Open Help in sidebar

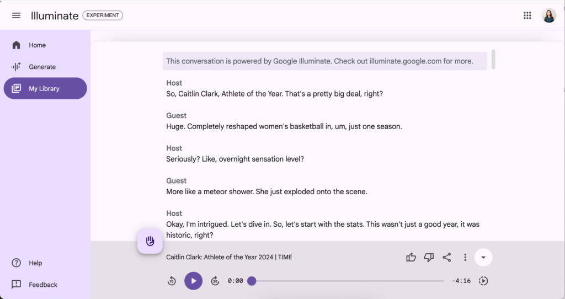pyautogui.click(x=45, y=263)
